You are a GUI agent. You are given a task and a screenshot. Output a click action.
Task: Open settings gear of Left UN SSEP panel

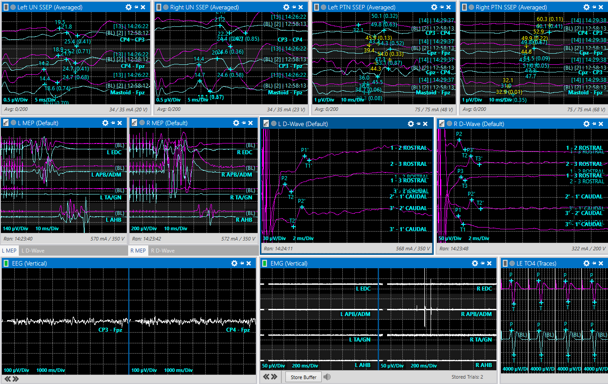tap(129, 7)
